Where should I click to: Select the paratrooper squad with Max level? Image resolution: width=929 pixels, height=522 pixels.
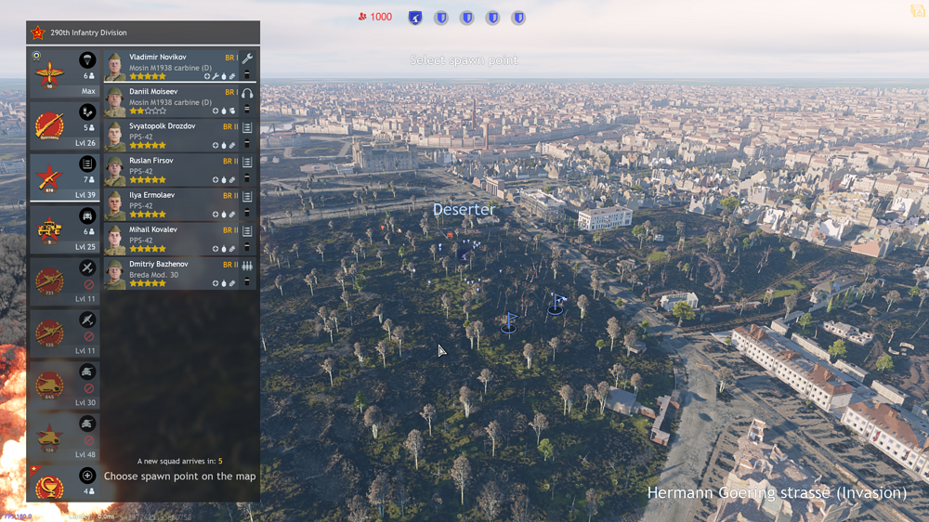[63, 73]
